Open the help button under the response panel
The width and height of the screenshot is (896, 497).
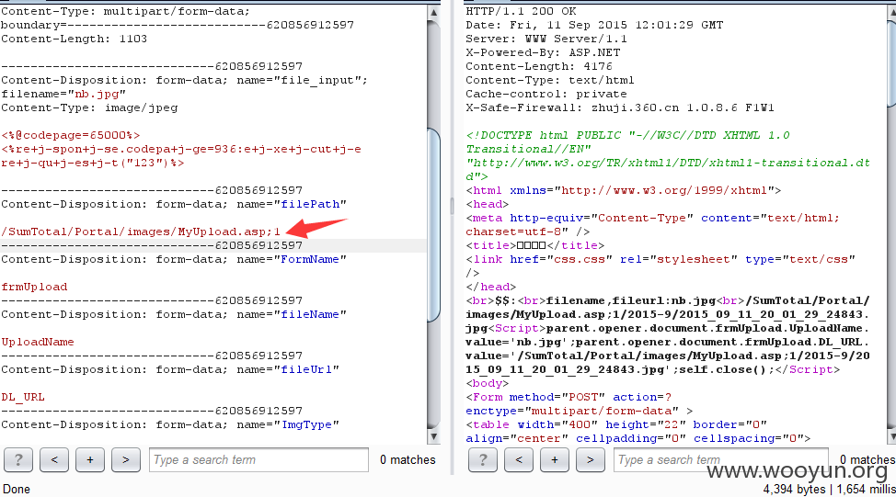[x=483, y=460]
